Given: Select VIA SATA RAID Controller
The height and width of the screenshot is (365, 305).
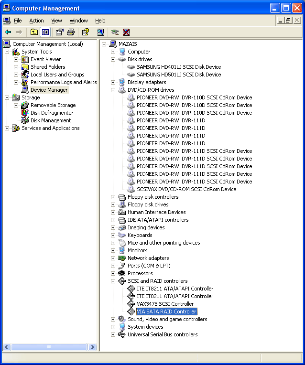Looking at the screenshot, I should pos(166,311).
